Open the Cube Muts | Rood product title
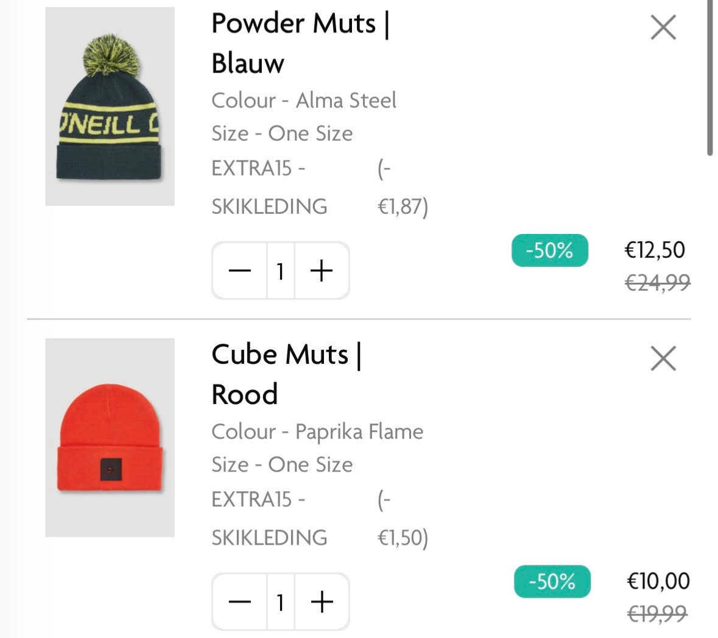 (x=286, y=374)
